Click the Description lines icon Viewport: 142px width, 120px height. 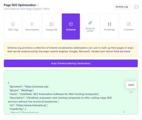[x=32, y=24]
